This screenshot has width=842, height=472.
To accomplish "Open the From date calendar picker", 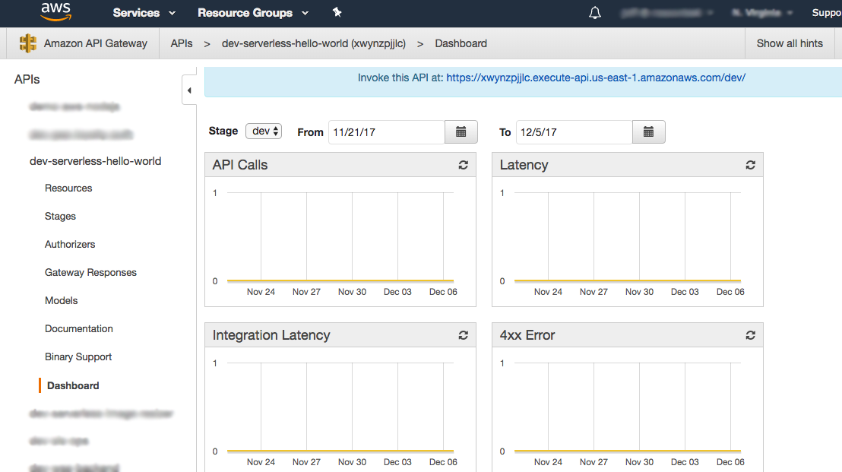I will pos(461,131).
